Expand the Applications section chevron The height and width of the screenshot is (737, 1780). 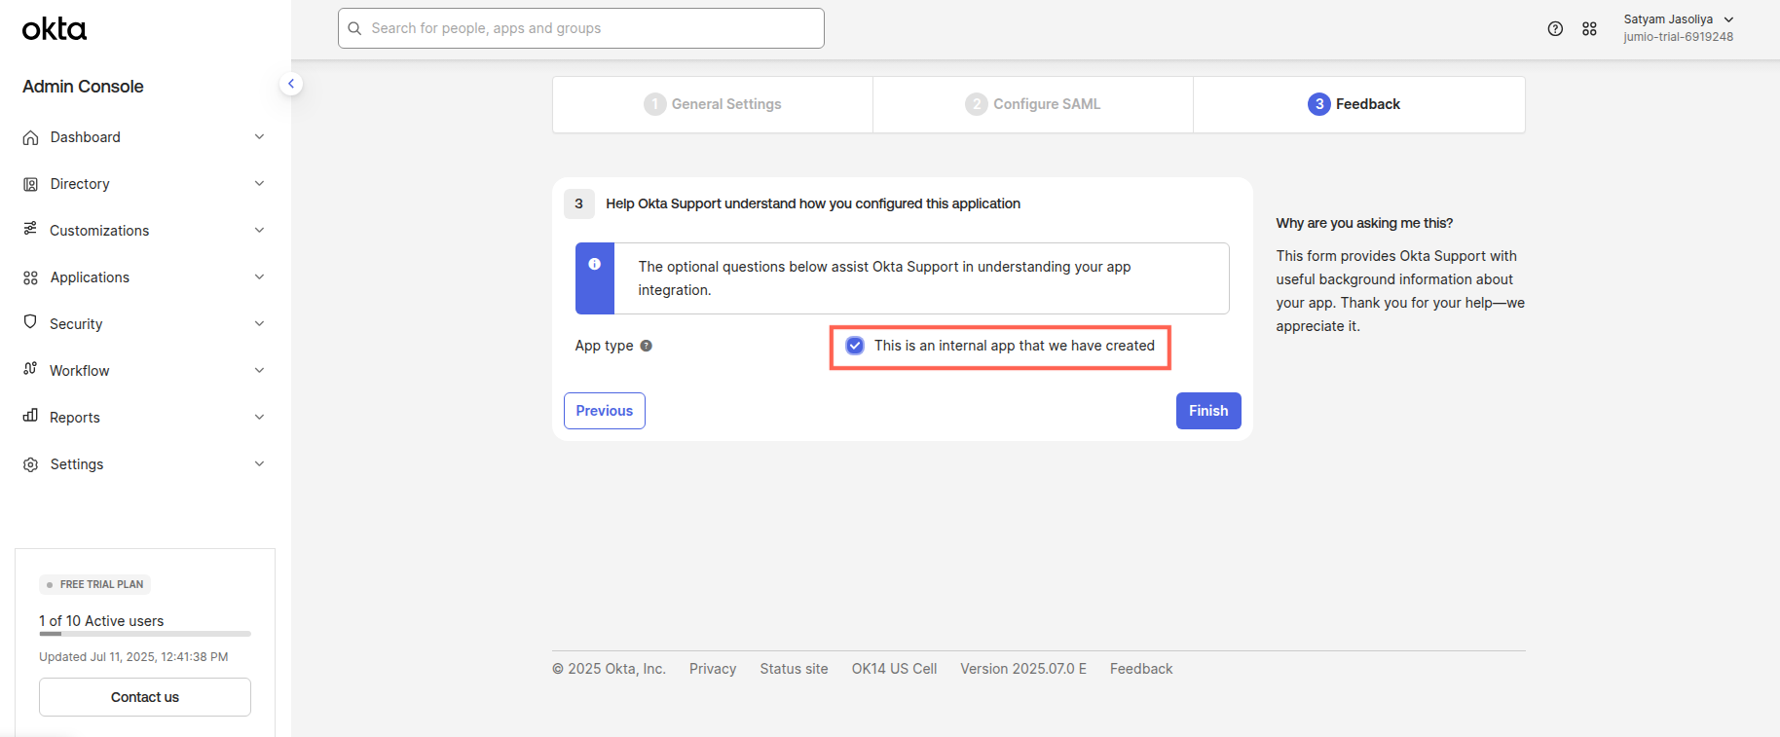point(259,276)
